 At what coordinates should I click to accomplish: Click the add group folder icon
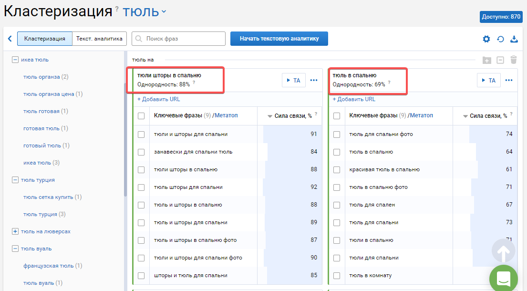[x=486, y=60]
